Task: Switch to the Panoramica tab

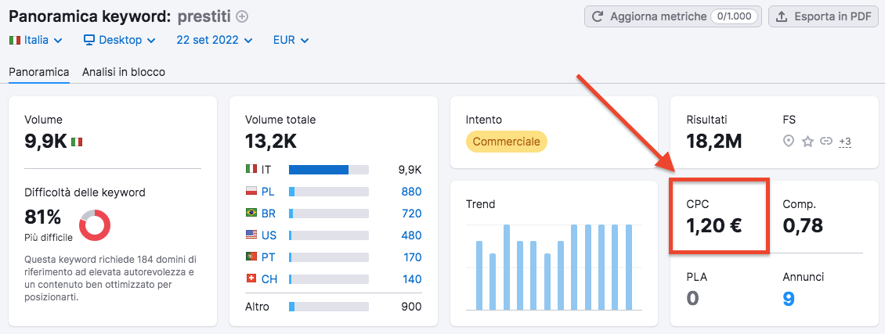Action: [39, 72]
